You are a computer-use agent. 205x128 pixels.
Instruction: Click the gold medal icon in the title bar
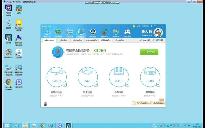[x=134, y=26]
